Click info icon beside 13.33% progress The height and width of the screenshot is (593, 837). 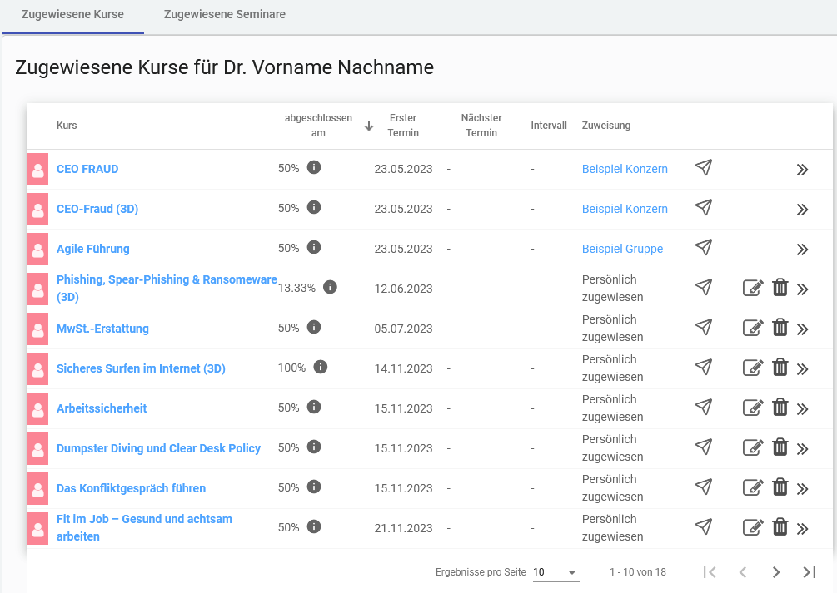[330, 288]
